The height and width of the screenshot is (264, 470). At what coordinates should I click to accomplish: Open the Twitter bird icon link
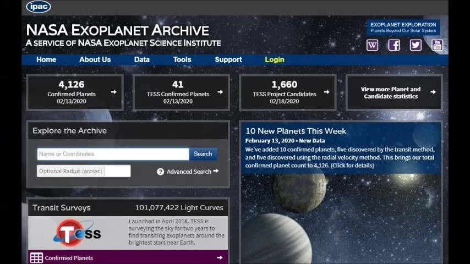(416, 45)
